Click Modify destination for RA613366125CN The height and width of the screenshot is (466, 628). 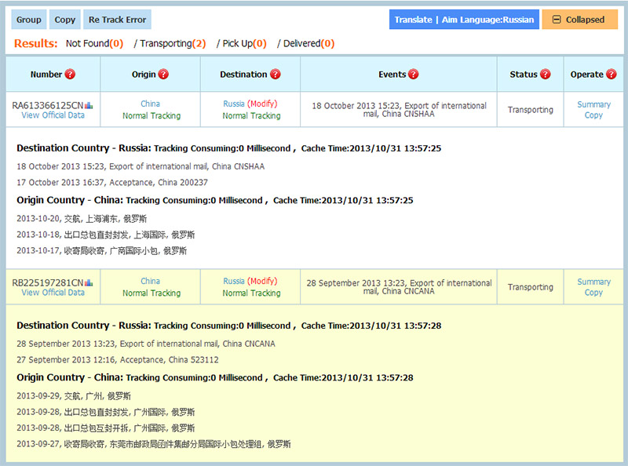click(262, 104)
